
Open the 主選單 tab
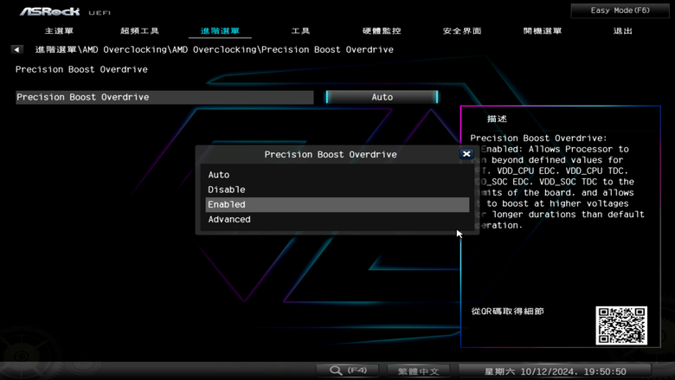(x=59, y=31)
